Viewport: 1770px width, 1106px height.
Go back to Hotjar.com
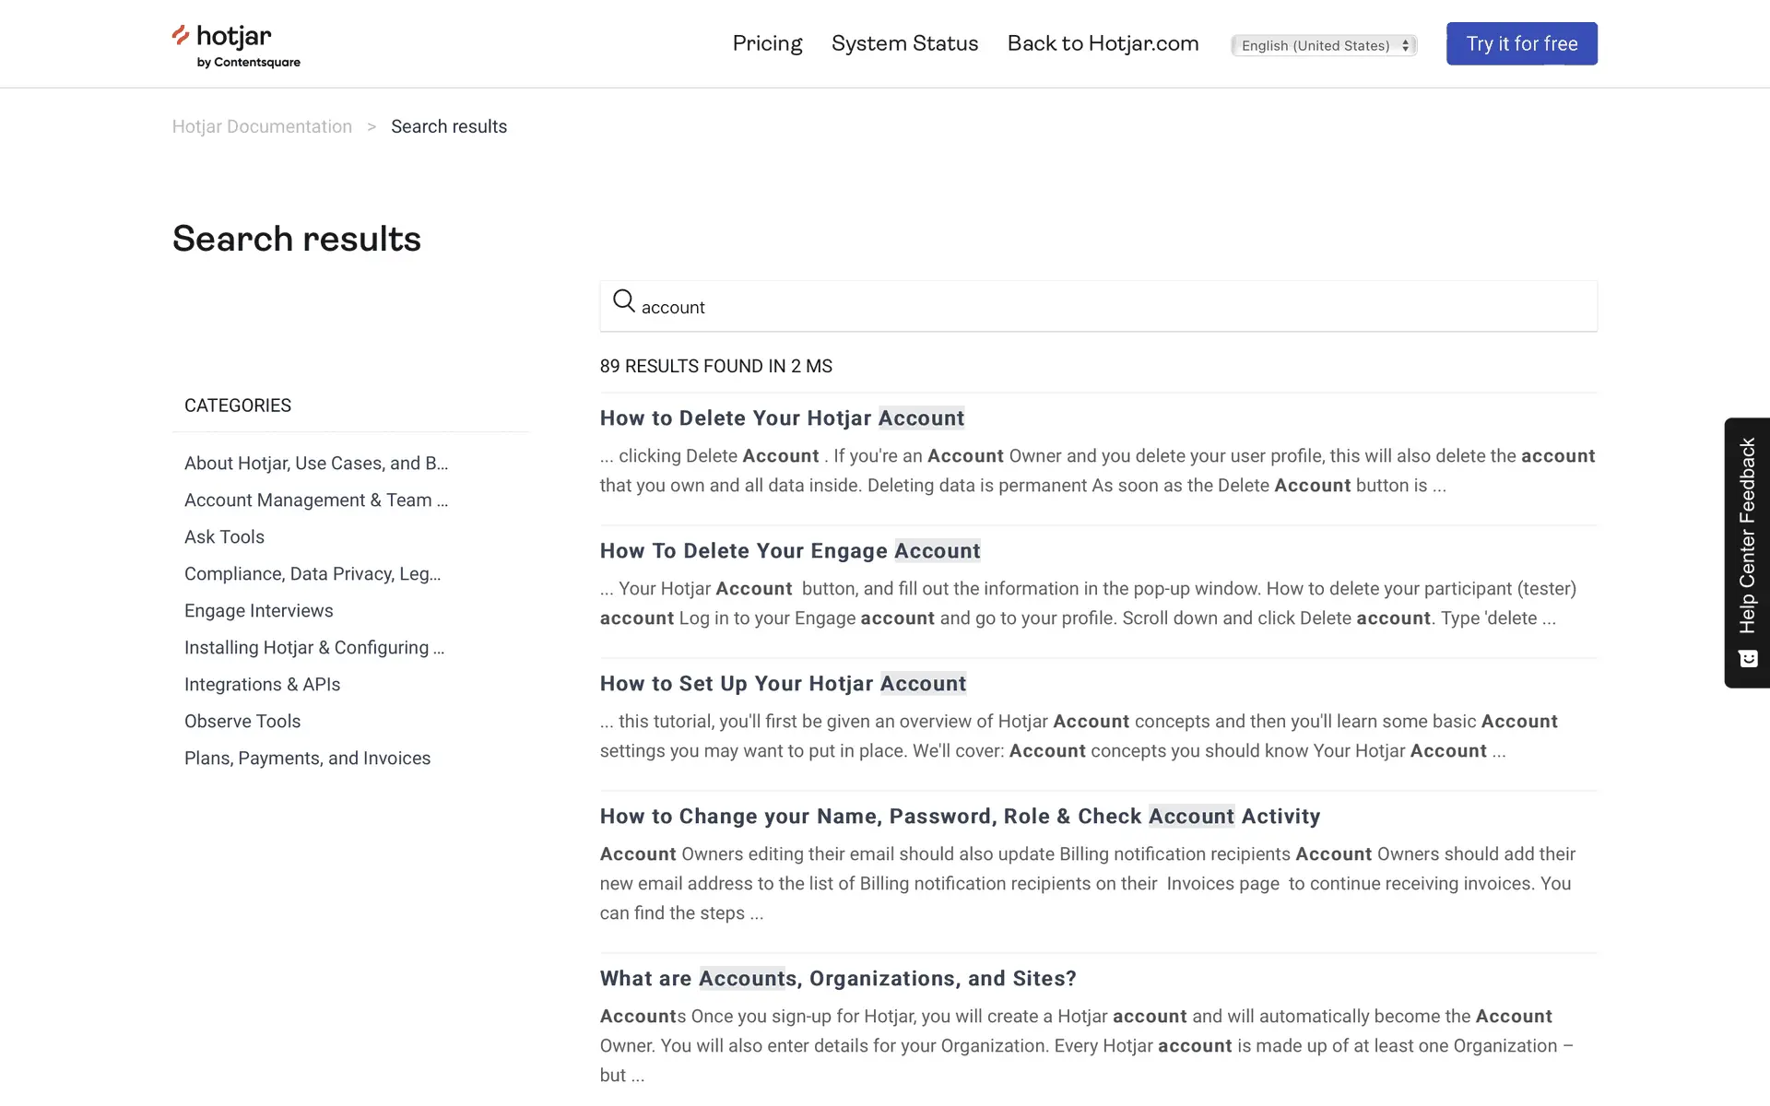[x=1103, y=43]
